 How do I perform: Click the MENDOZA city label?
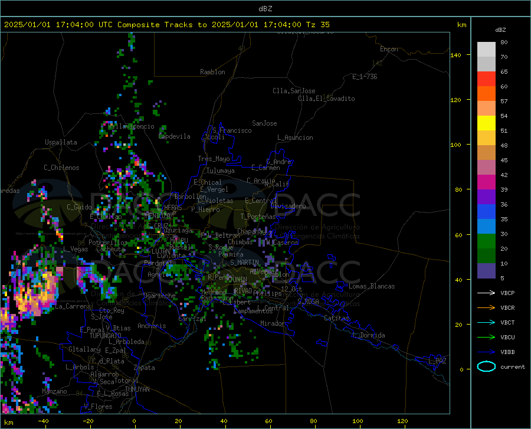158,215
